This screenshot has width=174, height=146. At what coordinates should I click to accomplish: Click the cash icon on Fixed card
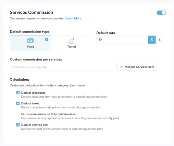coord(30,41)
